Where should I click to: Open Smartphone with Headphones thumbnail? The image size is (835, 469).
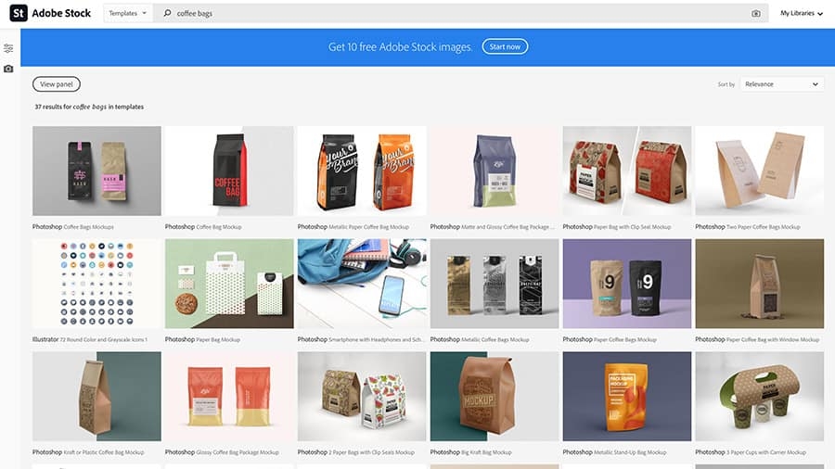(x=362, y=284)
